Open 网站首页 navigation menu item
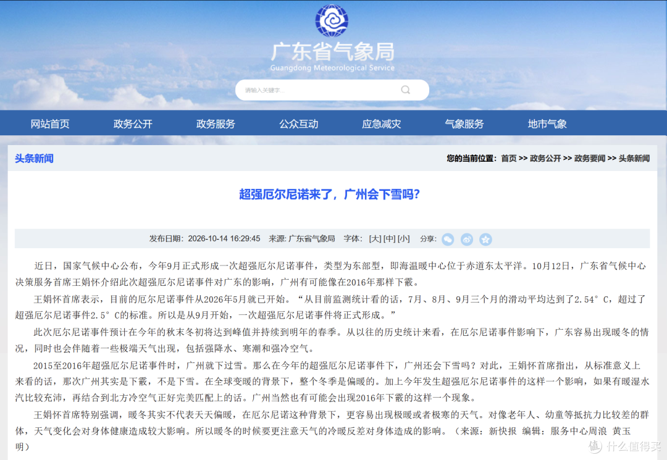 (x=50, y=123)
